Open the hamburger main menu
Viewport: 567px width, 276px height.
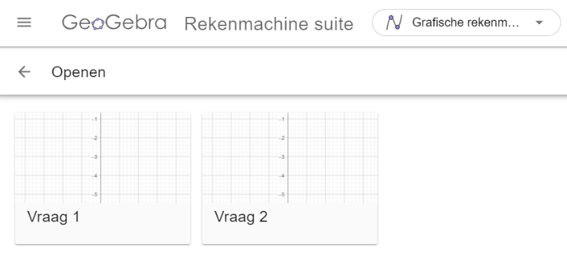coord(24,23)
